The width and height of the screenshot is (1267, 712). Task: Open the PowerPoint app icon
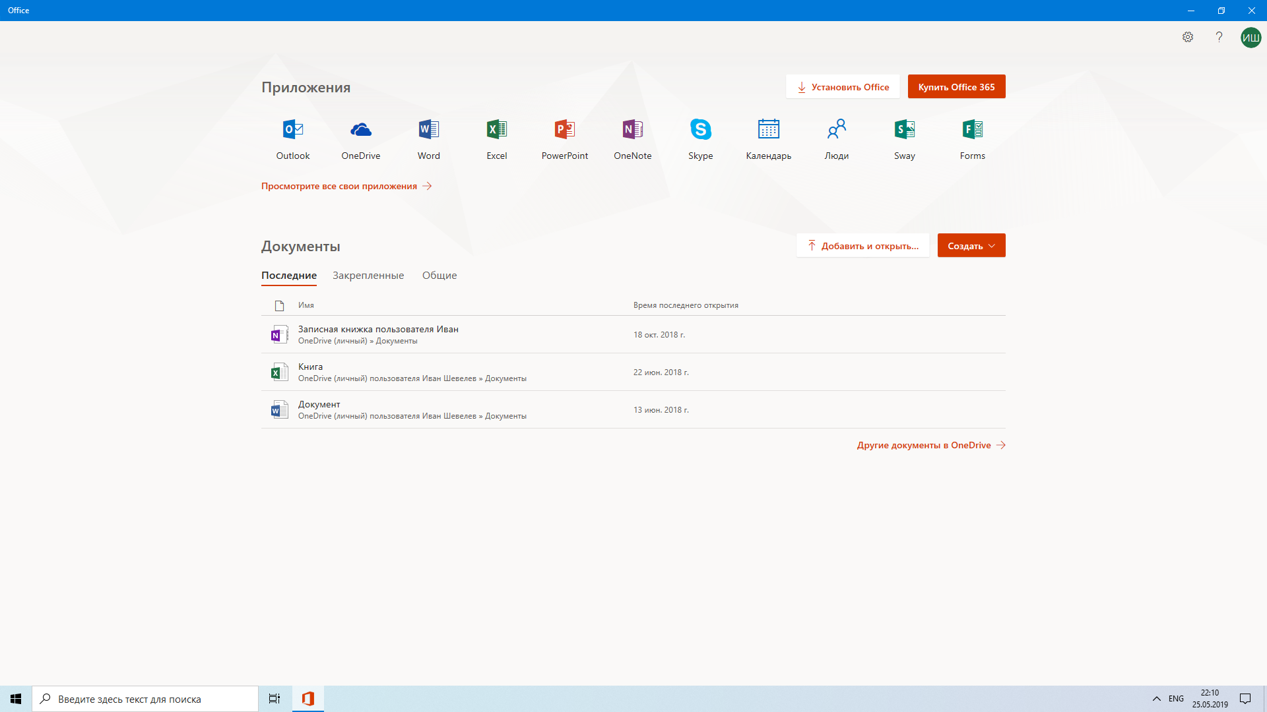pos(565,129)
